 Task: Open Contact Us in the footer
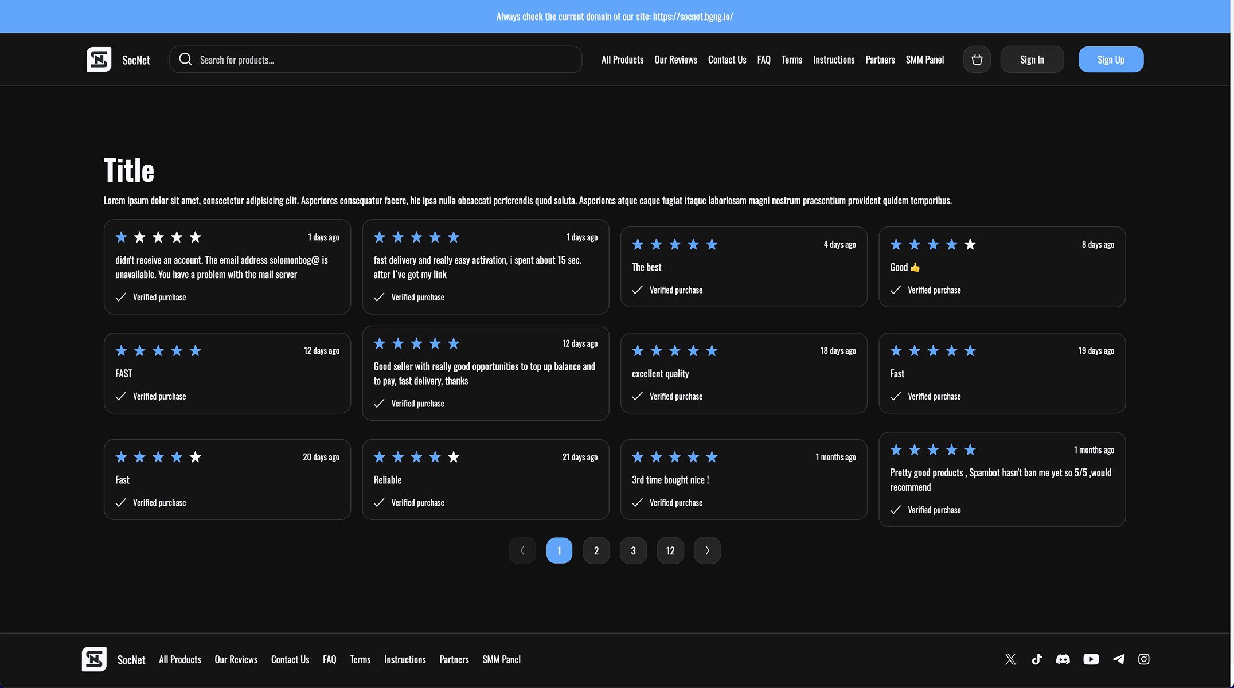pyautogui.click(x=290, y=659)
